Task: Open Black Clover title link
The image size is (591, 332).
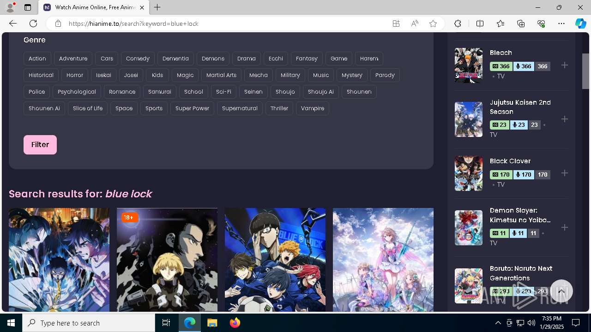Action: tap(510, 161)
